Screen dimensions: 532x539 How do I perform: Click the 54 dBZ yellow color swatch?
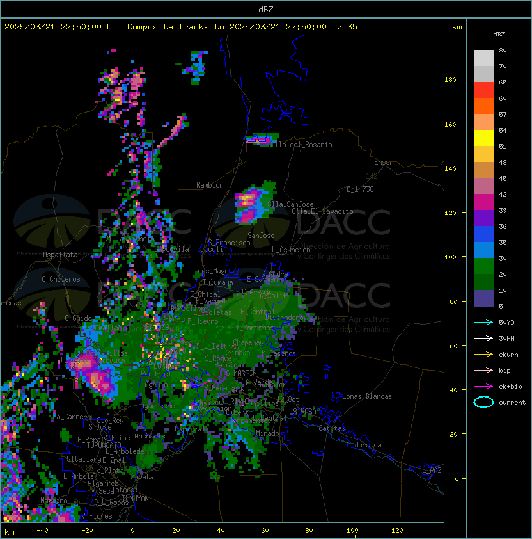[483, 138]
